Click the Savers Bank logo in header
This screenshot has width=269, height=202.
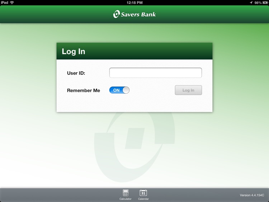tap(134, 14)
